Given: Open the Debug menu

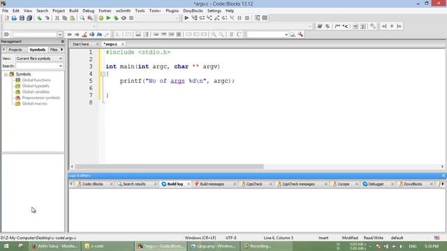Looking at the screenshot, I should click(x=89, y=11).
